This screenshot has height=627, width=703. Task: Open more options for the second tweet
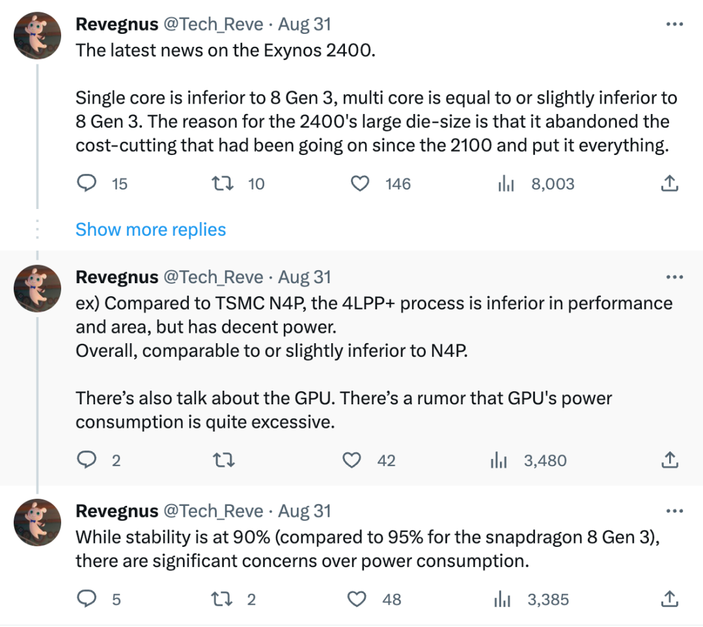674,277
